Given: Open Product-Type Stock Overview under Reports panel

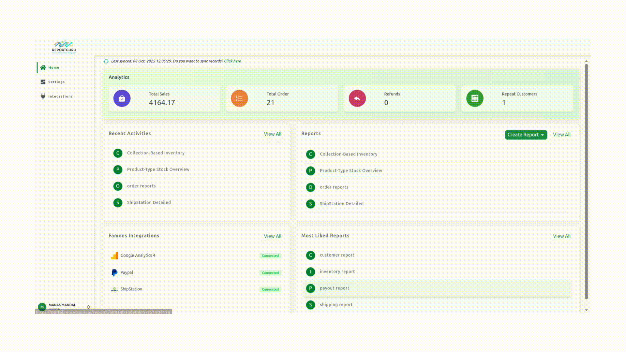Looking at the screenshot, I should [350, 171].
